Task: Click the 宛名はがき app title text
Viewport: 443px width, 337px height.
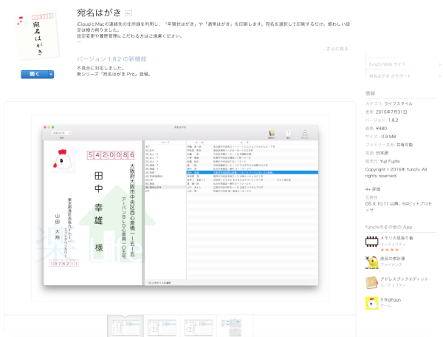Action: (x=99, y=13)
